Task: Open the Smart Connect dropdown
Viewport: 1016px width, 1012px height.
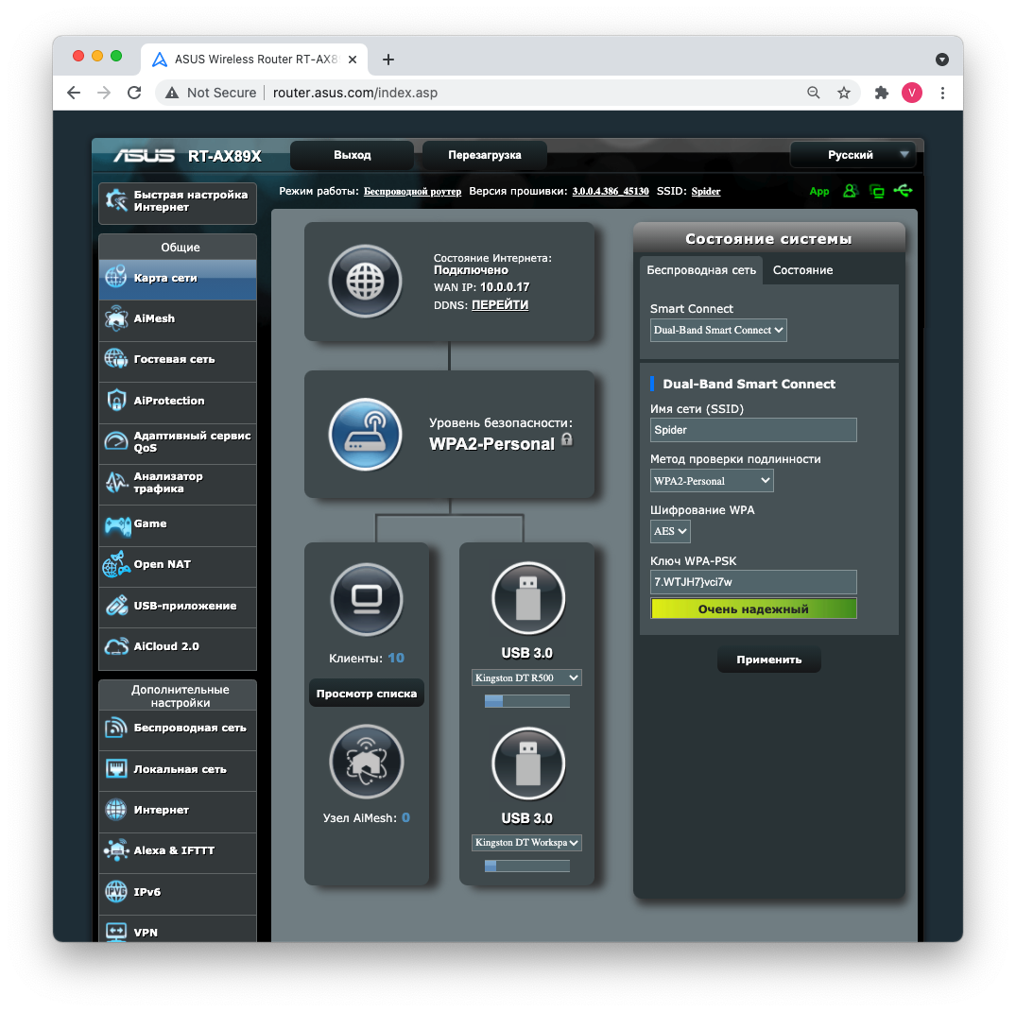Action: tap(718, 330)
